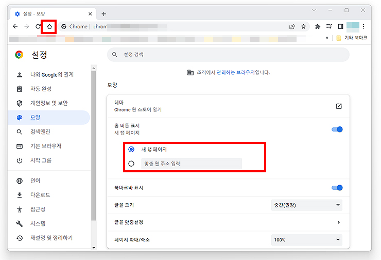Toggle 북마크바 표시 switch

(x=337, y=188)
